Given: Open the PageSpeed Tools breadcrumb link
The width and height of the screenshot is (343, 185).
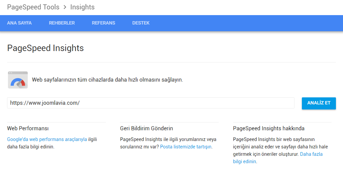Looking at the screenshot, I should coord(33,7).
